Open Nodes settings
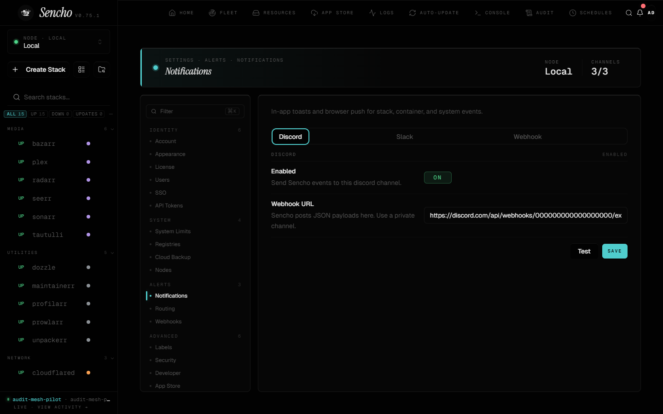Viewport: 663px width, 414px height. [x=163, y=270]
